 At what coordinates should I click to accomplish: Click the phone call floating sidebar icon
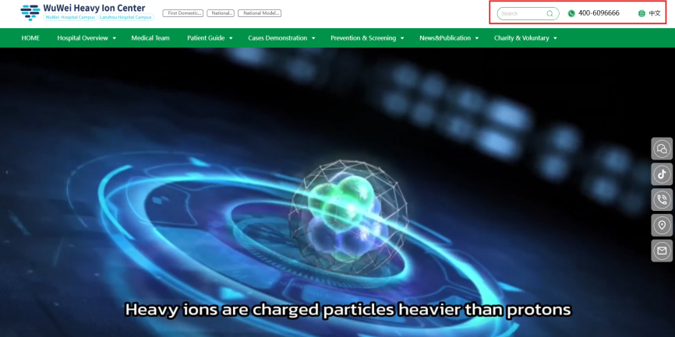pos(662,199)
